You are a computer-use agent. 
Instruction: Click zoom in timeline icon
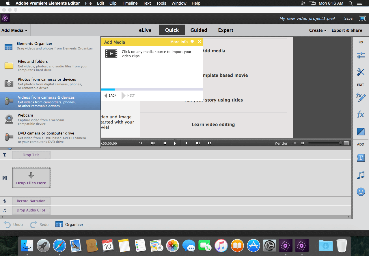[346, 143]
